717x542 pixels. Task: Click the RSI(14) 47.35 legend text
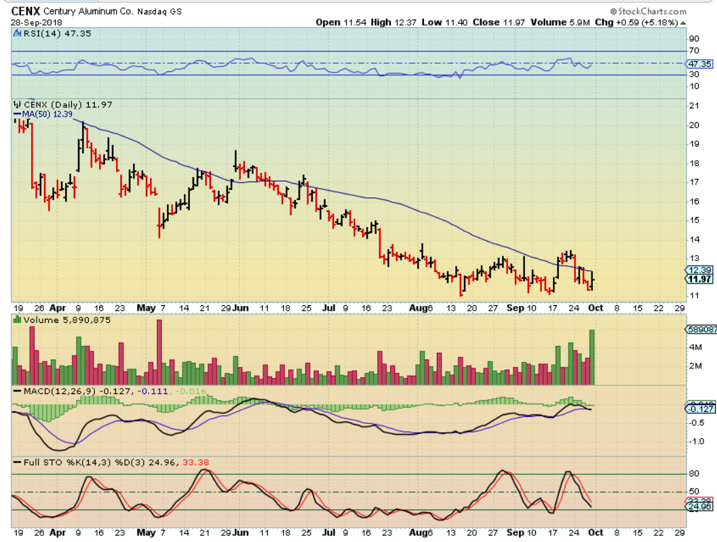pyautogui.click(x=58, y=33)
